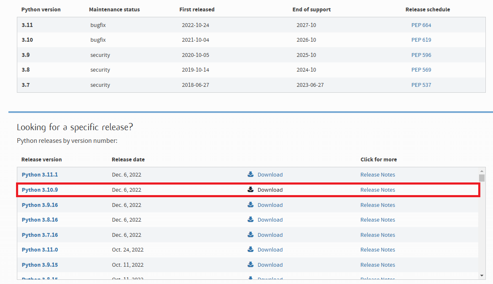The image size is (493, 284).
Task: Click the 'Release date' column header
Action: click(x=128, y=159)
